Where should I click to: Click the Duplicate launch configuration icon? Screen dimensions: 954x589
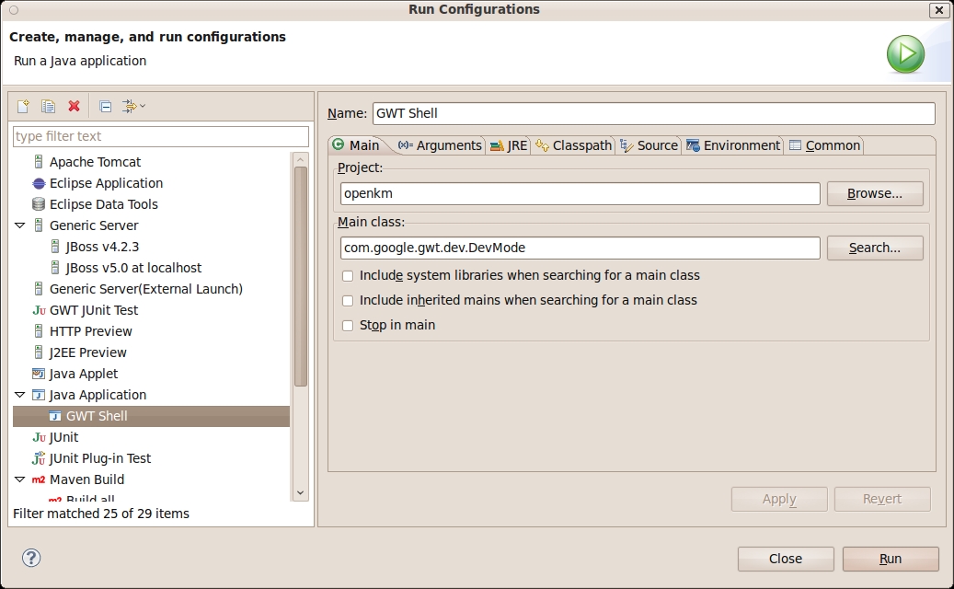pos(48,107)
